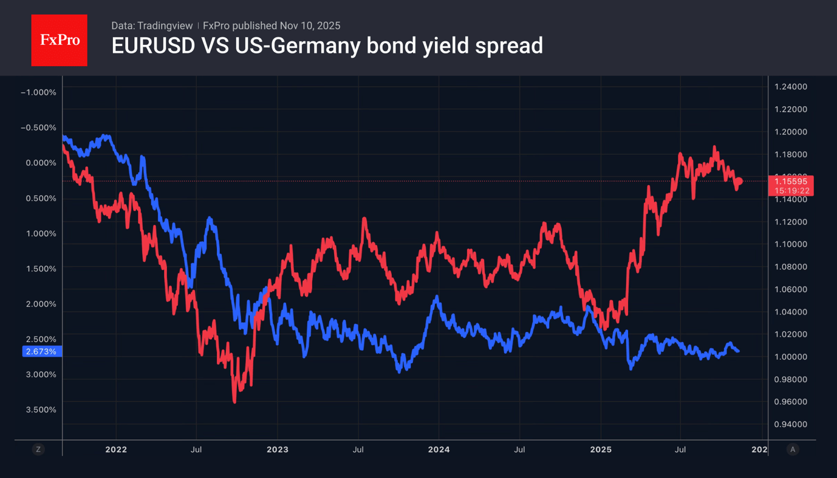Viewport: 837px width, 478px height.
Task: Click the −1.000% top value on left scale
Action: [38, 93]
